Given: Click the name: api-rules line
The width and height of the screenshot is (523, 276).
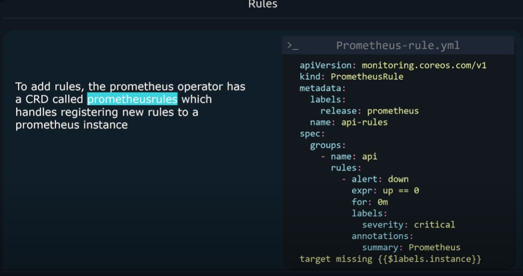Looking at the screenshot, I should point(349,122).
